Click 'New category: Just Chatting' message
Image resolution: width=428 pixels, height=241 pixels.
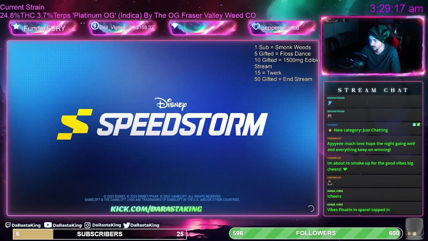(x=361, y=130)
